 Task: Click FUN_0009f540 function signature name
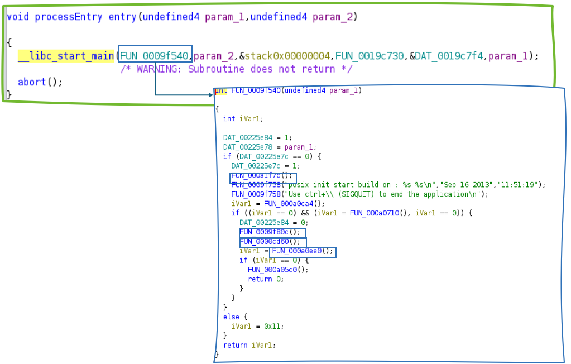(256, 90)
